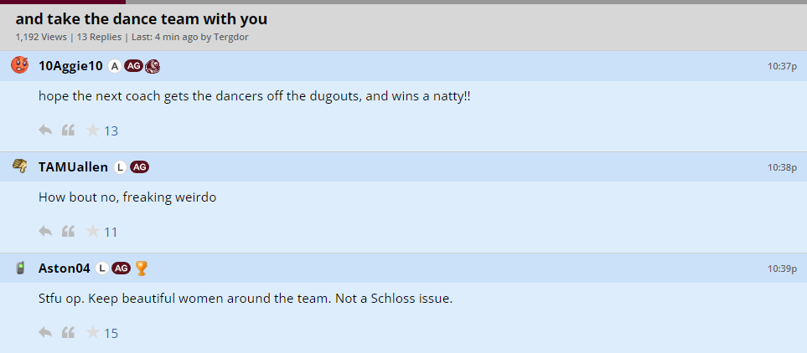Screen dimensions: 807x353
Task: Star Aston04's post
Action: point(93,333)
